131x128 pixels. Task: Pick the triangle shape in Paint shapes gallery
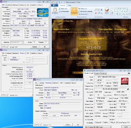pos(127,9)
